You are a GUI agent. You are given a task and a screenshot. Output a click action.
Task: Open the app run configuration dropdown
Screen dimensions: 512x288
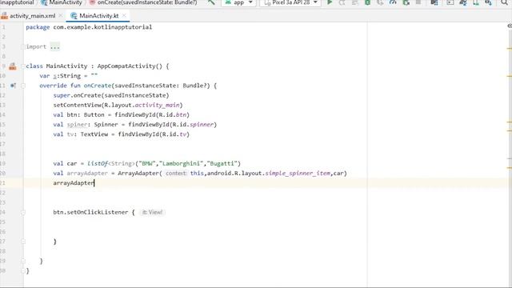(x=238, y=2)
